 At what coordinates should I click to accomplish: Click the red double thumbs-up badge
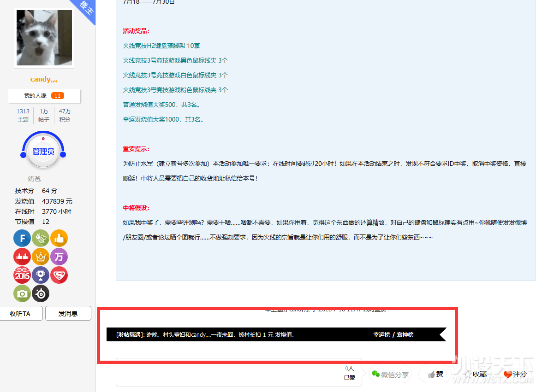[x=22, y=257]
